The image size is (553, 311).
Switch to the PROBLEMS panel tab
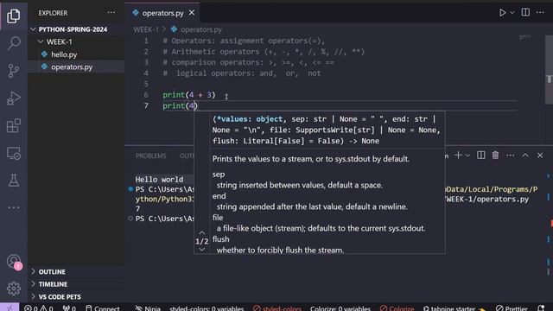(150, 155)
